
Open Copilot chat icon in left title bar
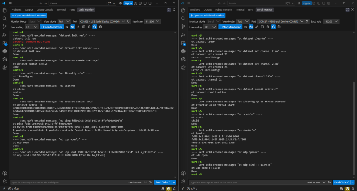point(109,4)
